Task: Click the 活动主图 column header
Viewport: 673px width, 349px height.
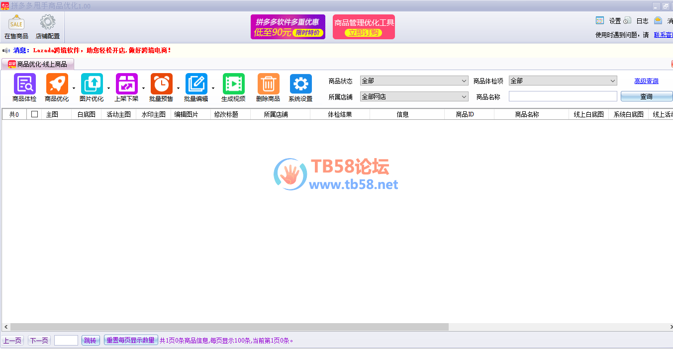Action: [119, 114]
